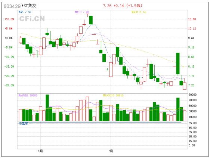Click the 50000 volume axis label
210x158 pixels.
[x=192, y=106]
